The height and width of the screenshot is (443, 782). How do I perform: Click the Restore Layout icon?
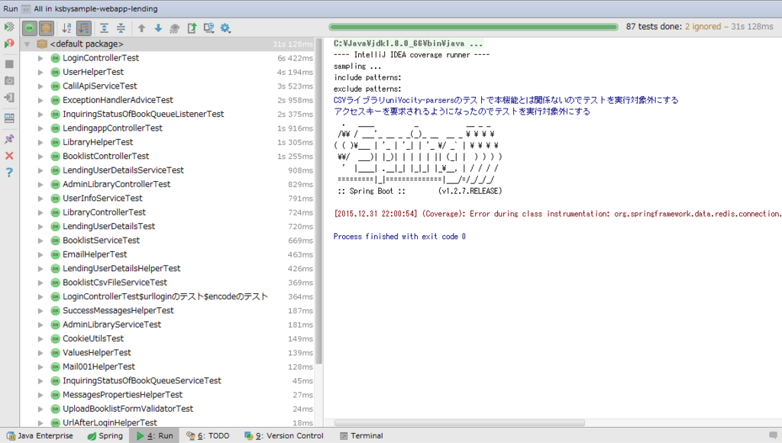pos(9,118)
